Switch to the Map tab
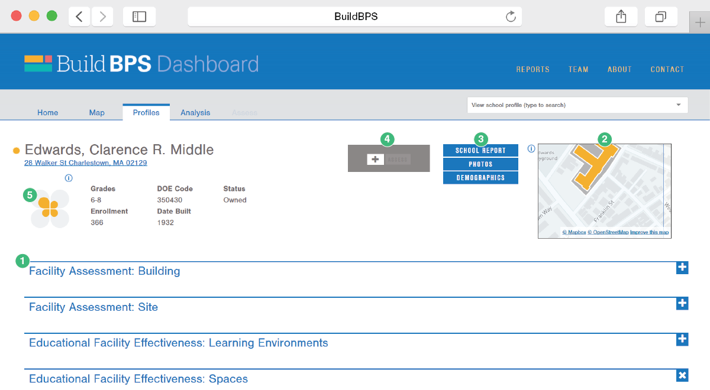 tap(96, 112)
